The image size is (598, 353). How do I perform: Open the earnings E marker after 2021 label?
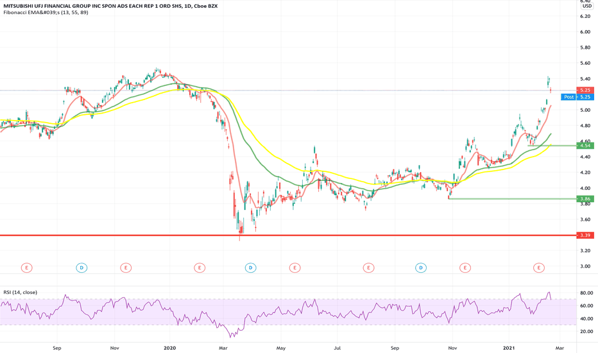pyautogui.click(x=539, y=268)
